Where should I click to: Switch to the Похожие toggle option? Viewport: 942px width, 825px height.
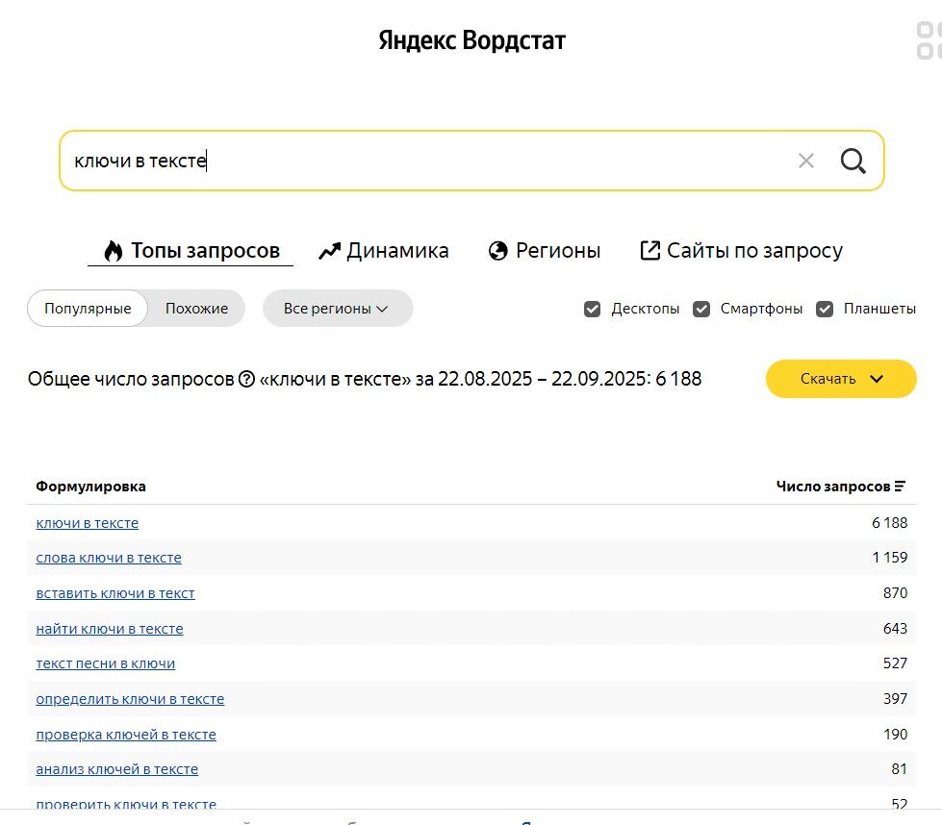pos(196,309)
